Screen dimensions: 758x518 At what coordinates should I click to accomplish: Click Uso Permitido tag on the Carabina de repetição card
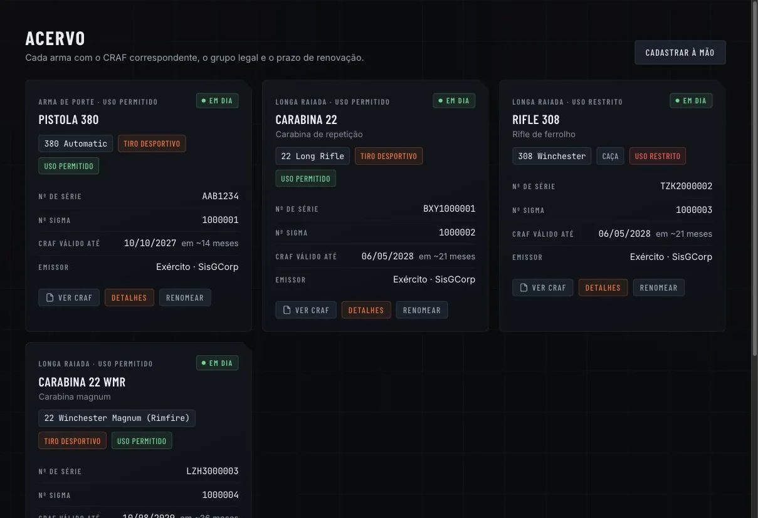point(305,179)
